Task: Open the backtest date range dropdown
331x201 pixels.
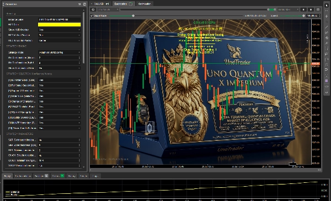Action: (x=288, y=9)
